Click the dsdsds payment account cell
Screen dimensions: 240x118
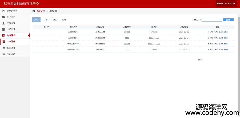127,44
